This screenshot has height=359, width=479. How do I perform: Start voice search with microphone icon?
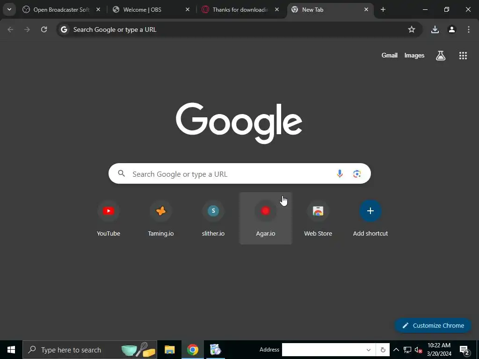pyautogui.click(x=340, y=174)
